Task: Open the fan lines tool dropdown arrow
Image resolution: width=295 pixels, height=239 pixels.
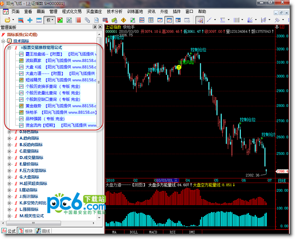Action: point(256,20)
